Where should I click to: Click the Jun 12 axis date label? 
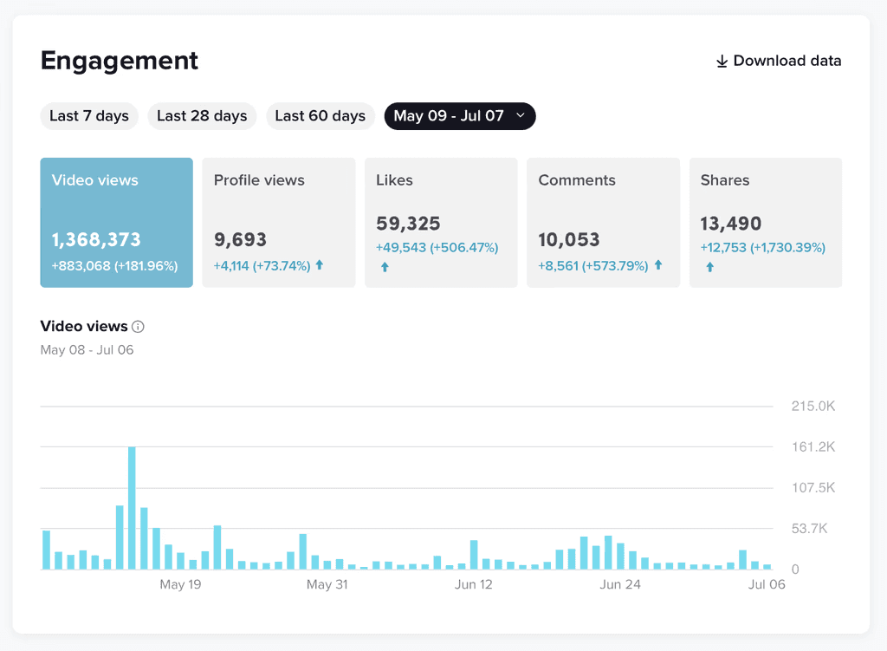click(474, 584)
